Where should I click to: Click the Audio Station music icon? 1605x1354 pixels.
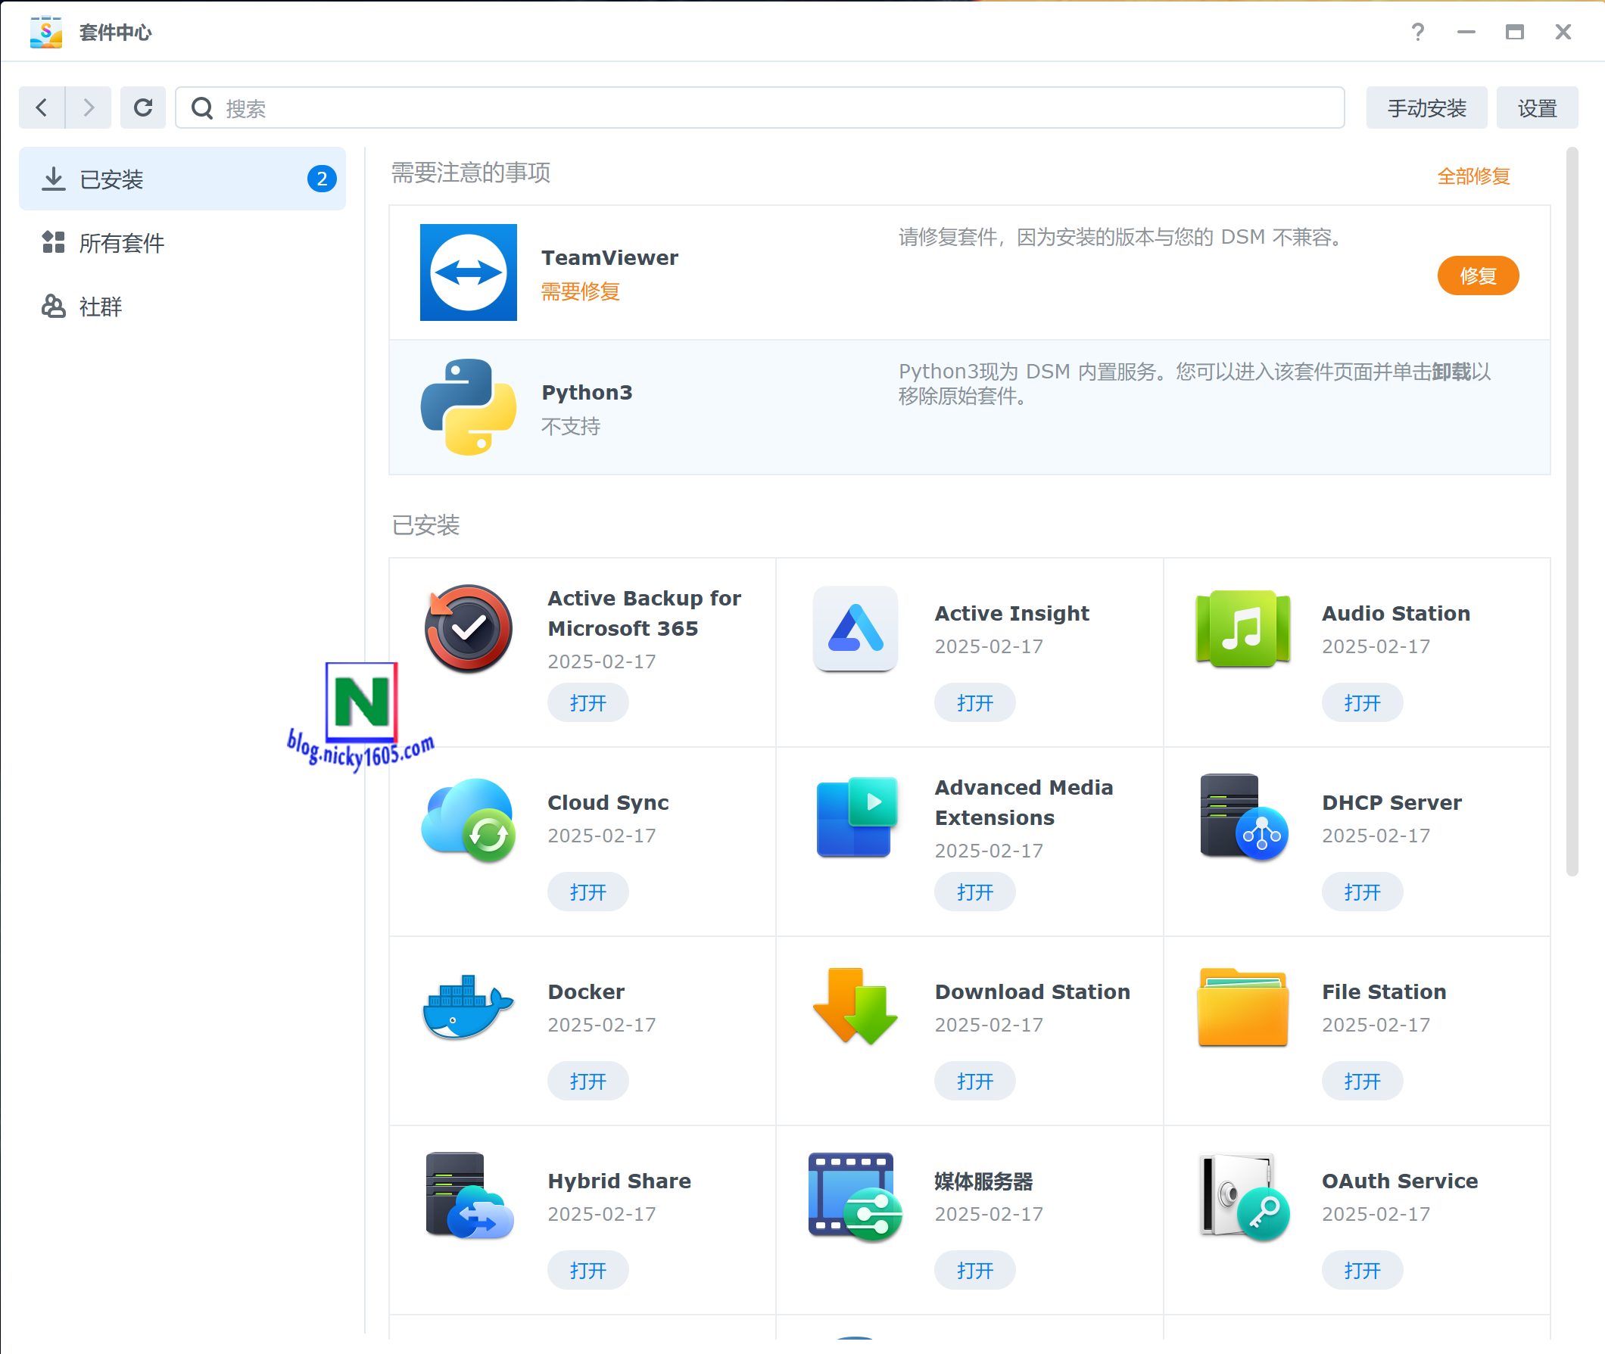pyautogui.click(x=1242, y=630)
